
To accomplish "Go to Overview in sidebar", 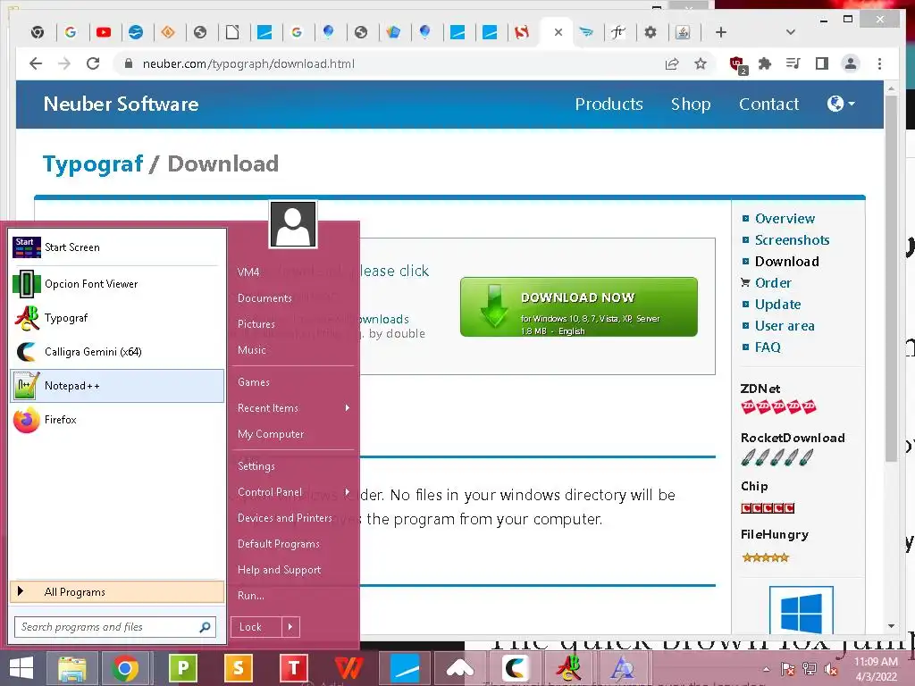I will (785, 219).
